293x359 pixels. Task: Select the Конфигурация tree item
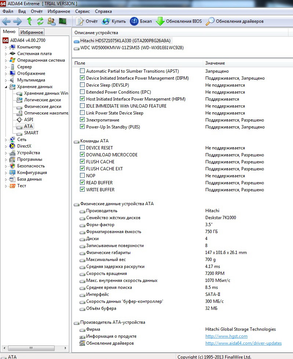(32, 173)
